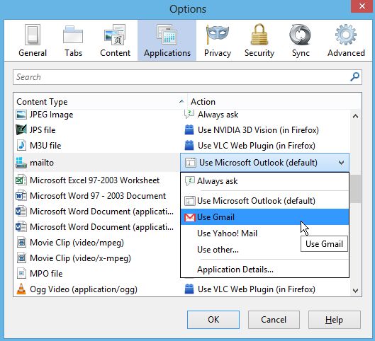375x341 pixels.
Task: Click JPEG Image's Always ask action
Action: [218, 115]
